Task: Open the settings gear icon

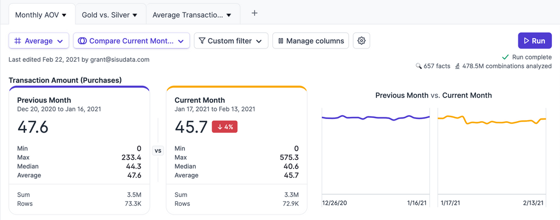Action: (361, 40)
